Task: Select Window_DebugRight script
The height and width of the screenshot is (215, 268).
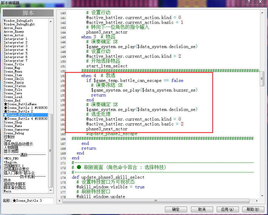Action: [19, 24]
